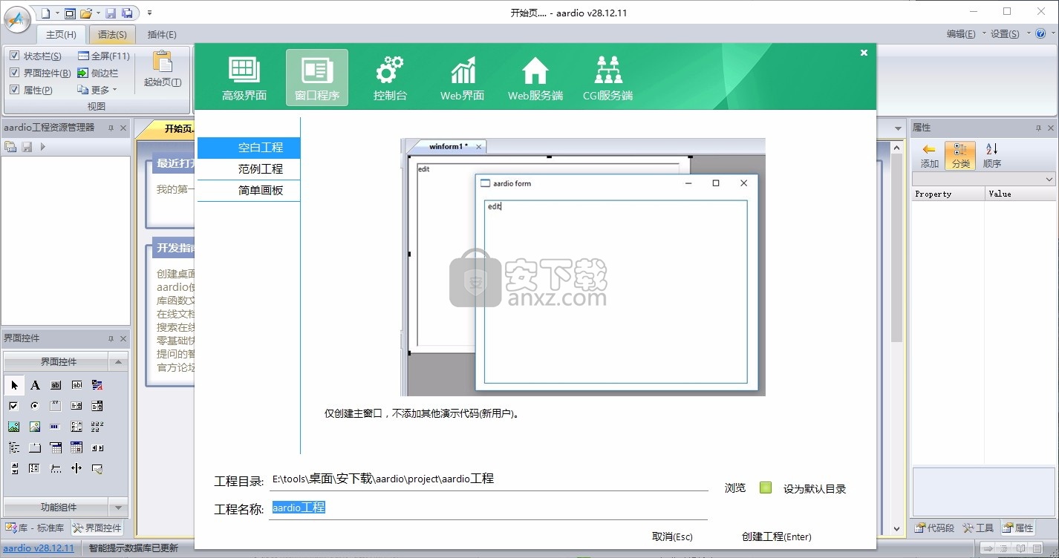The image size is (1059, 558).
Task: Pin the 属性 panel
Action: [1039, 128]
